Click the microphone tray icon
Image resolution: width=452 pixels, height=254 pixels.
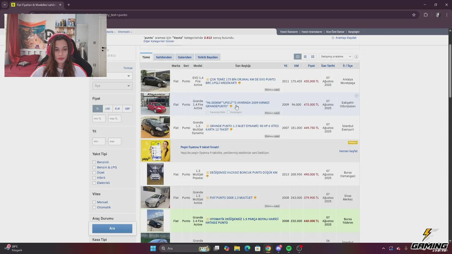coord(406,248)
